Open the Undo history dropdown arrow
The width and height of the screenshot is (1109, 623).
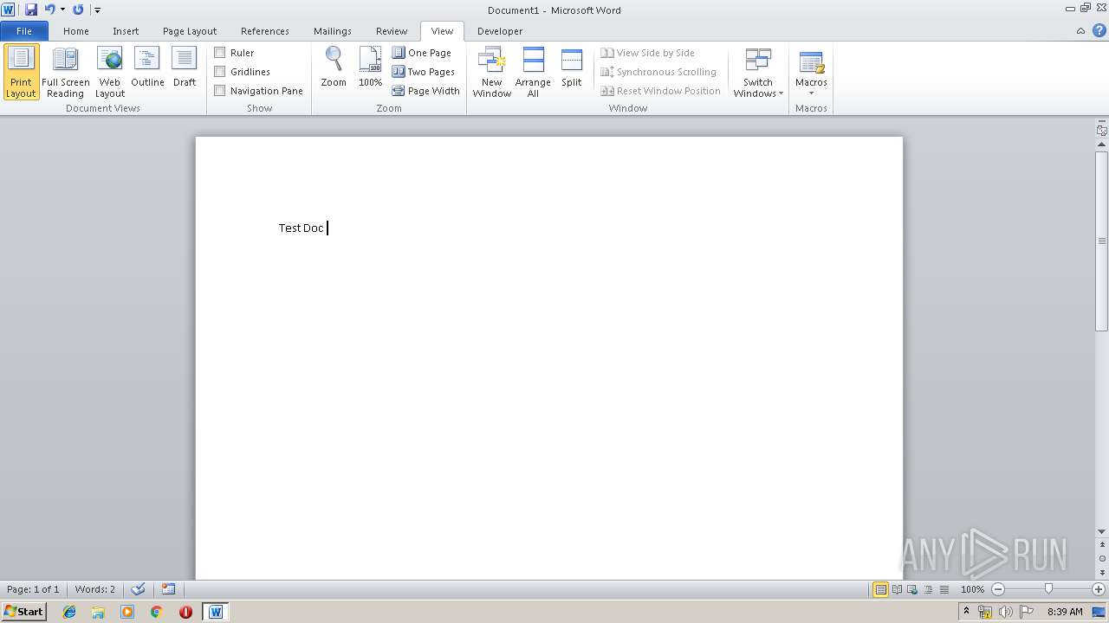pos(62,10)
